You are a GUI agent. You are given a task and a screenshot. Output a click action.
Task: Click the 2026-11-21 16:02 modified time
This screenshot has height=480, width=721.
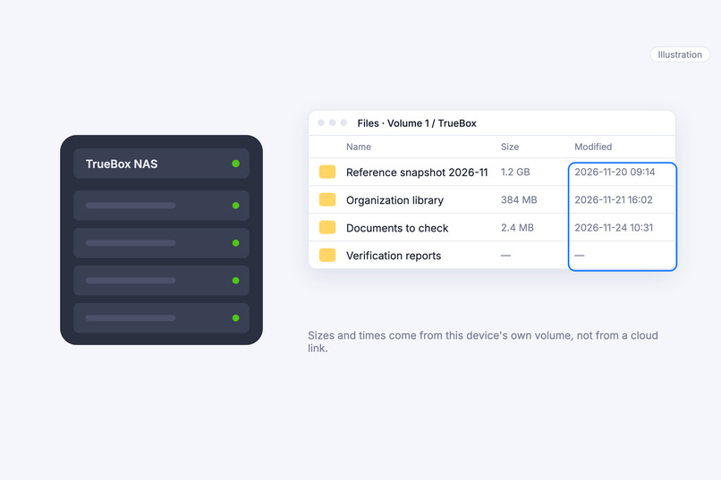[614, 200]
